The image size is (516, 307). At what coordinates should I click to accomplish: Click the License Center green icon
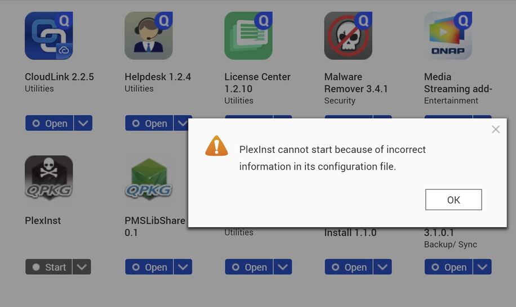(248, 36)
